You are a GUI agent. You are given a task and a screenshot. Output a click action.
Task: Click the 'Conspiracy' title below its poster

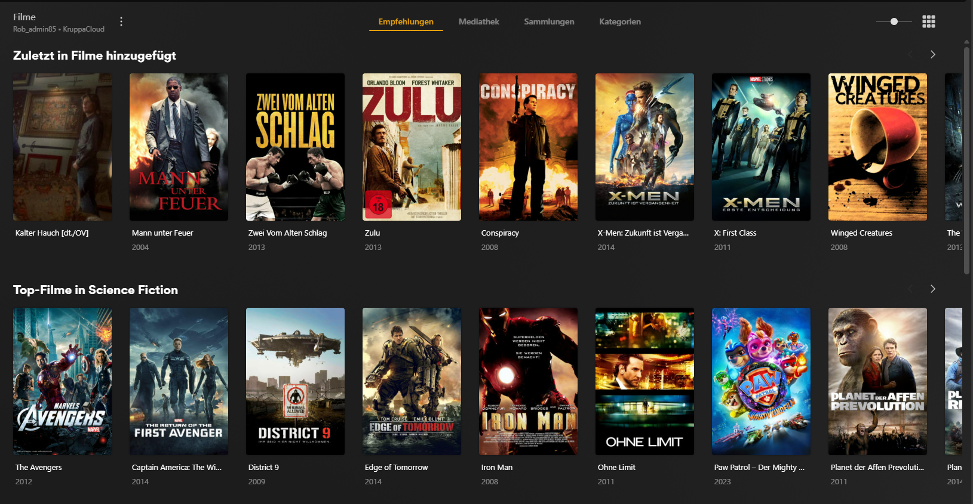tap(500, 233)
